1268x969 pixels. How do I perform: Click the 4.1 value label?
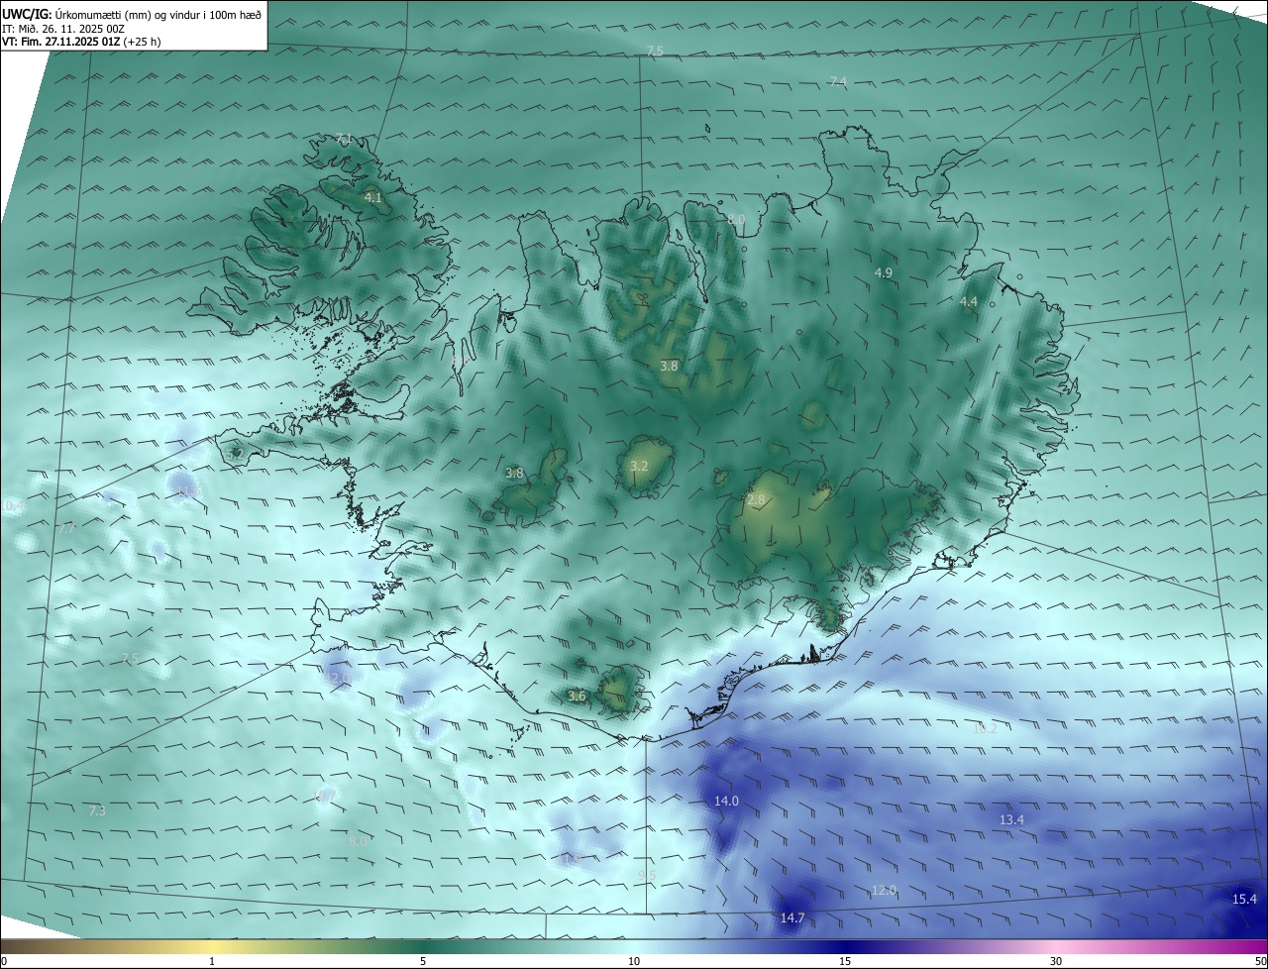(x=373, y=198)
